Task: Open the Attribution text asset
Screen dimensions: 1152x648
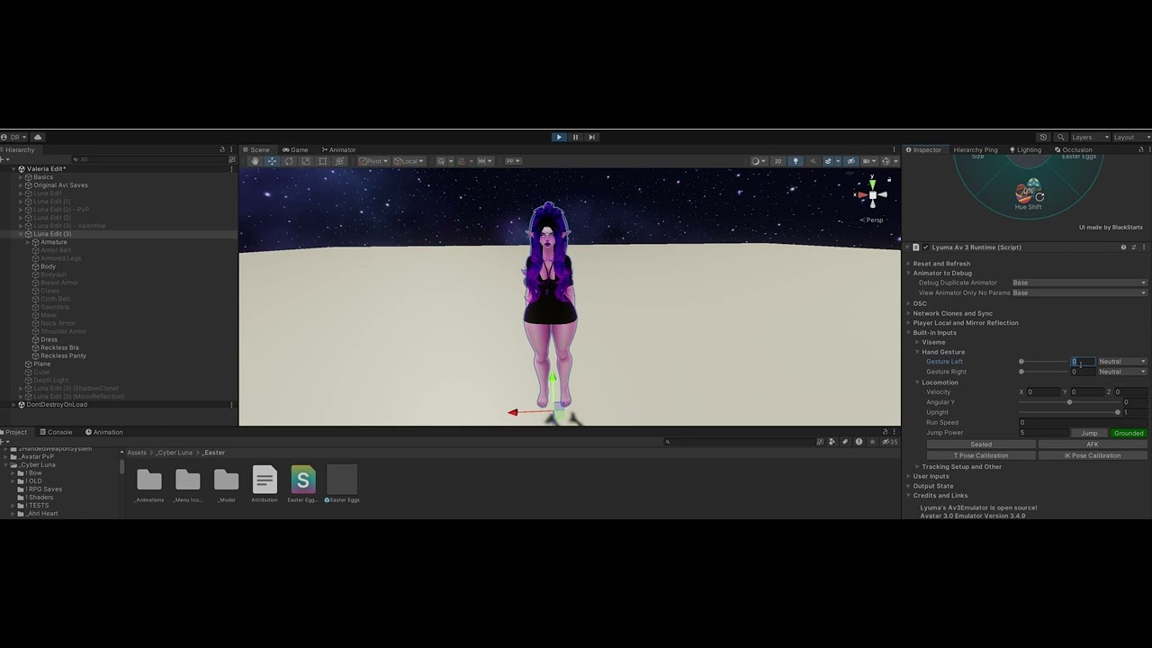Action: pos(265,484)
